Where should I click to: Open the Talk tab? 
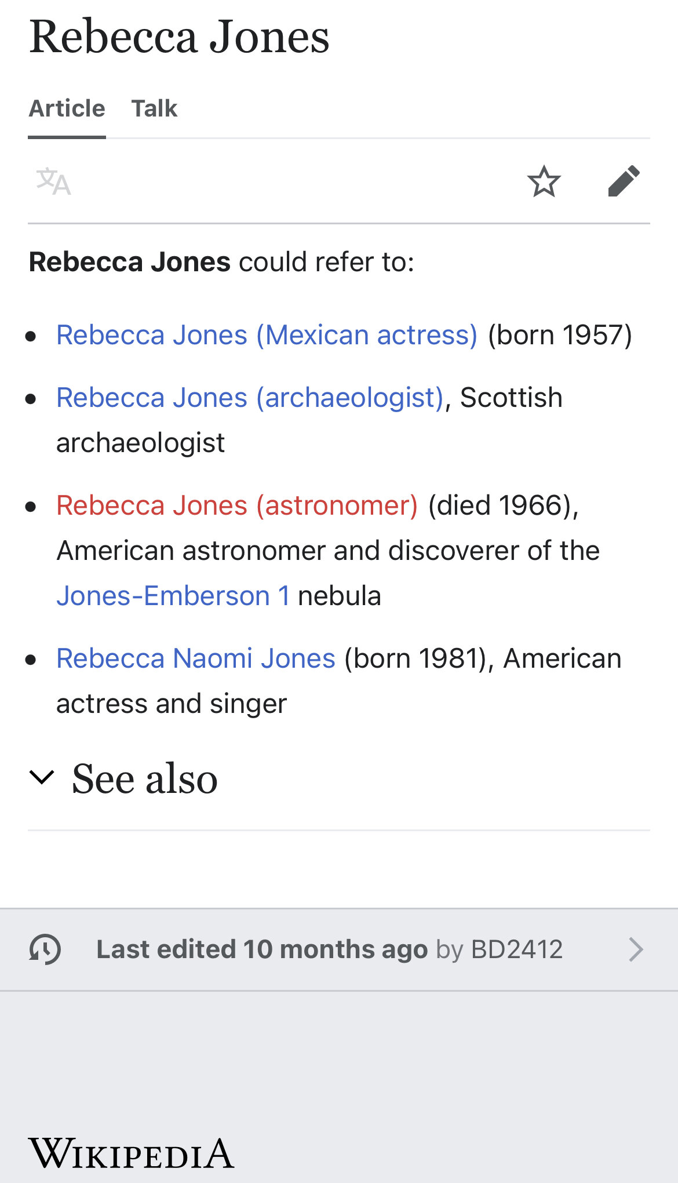pos(154,109)
